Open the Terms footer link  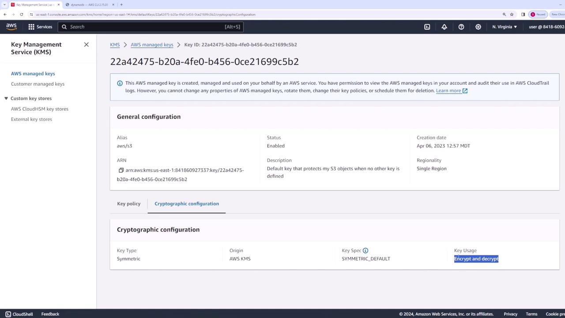click(531, 314)
